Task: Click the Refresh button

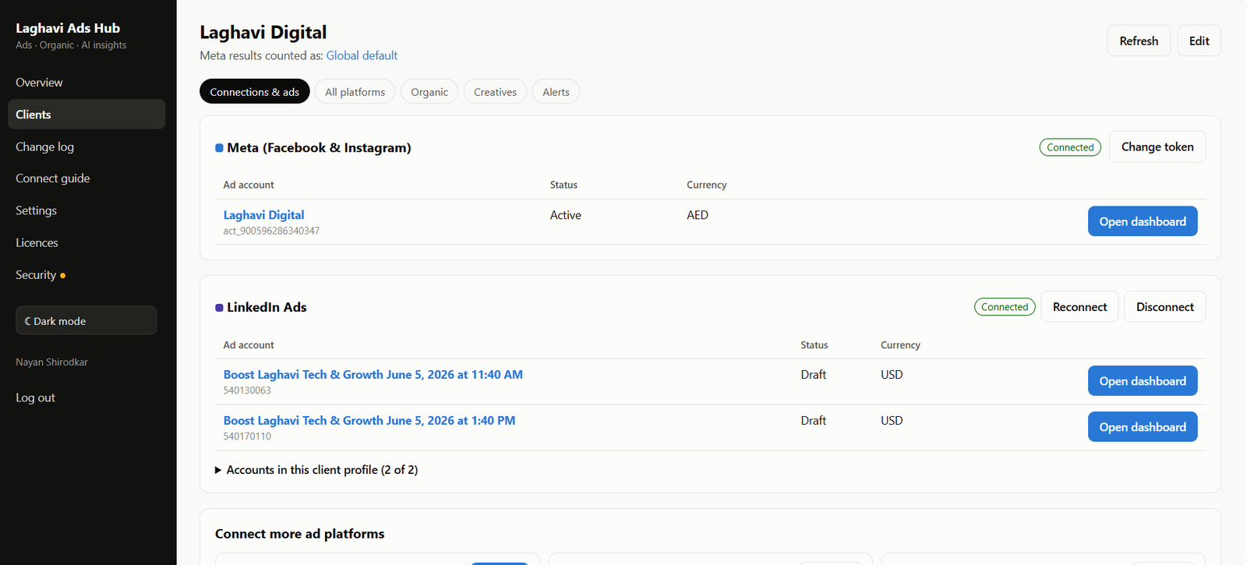Action: (1139, 41)
